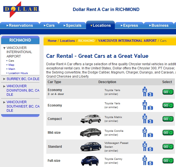This screenshot has height=167, width=176.
Task: Click the Full-size car type label
Action: pyautogui.click(x=54, y=161)
